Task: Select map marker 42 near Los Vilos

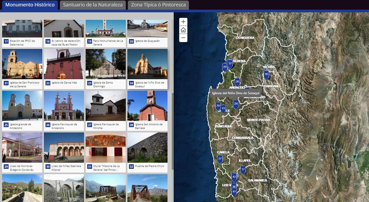Action: tap(234, 176)
